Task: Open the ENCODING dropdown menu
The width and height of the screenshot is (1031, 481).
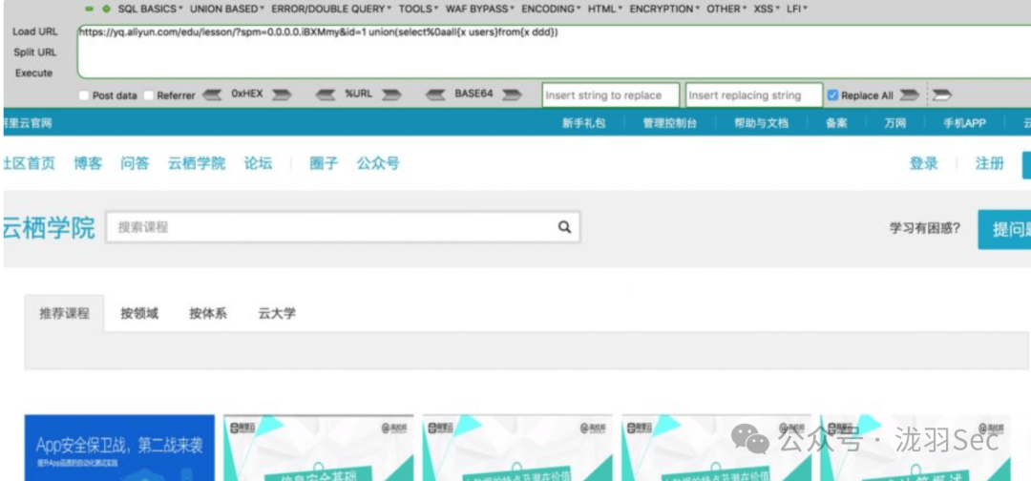Action: (551, 10)
